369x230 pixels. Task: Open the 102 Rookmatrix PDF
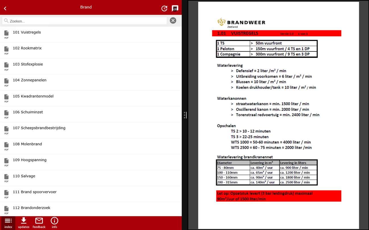click(x=91, y=51)
